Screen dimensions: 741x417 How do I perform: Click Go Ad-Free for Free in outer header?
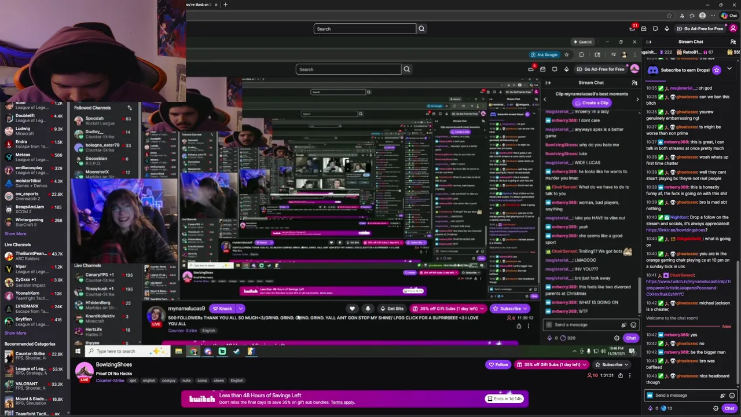point(699,28)
